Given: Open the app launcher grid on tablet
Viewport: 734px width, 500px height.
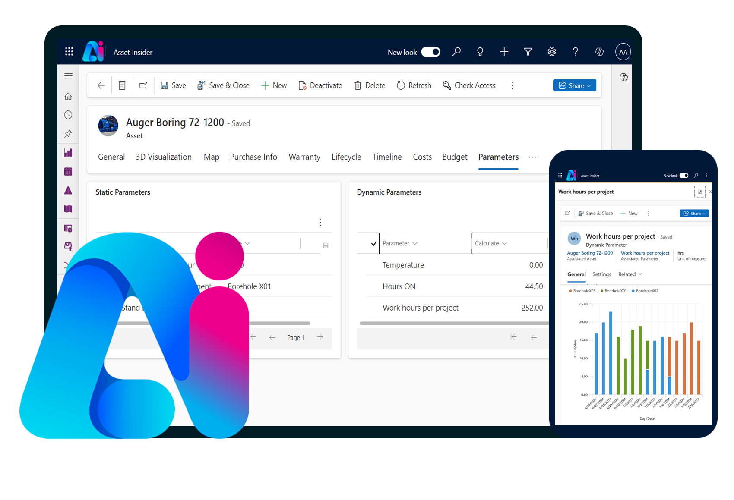Looking at the screenshot, I should click(69, 52).
